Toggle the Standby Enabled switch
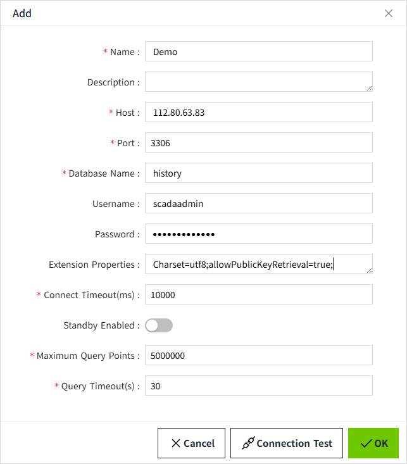This screenshot has height=464, width=407. click(159, 325)
